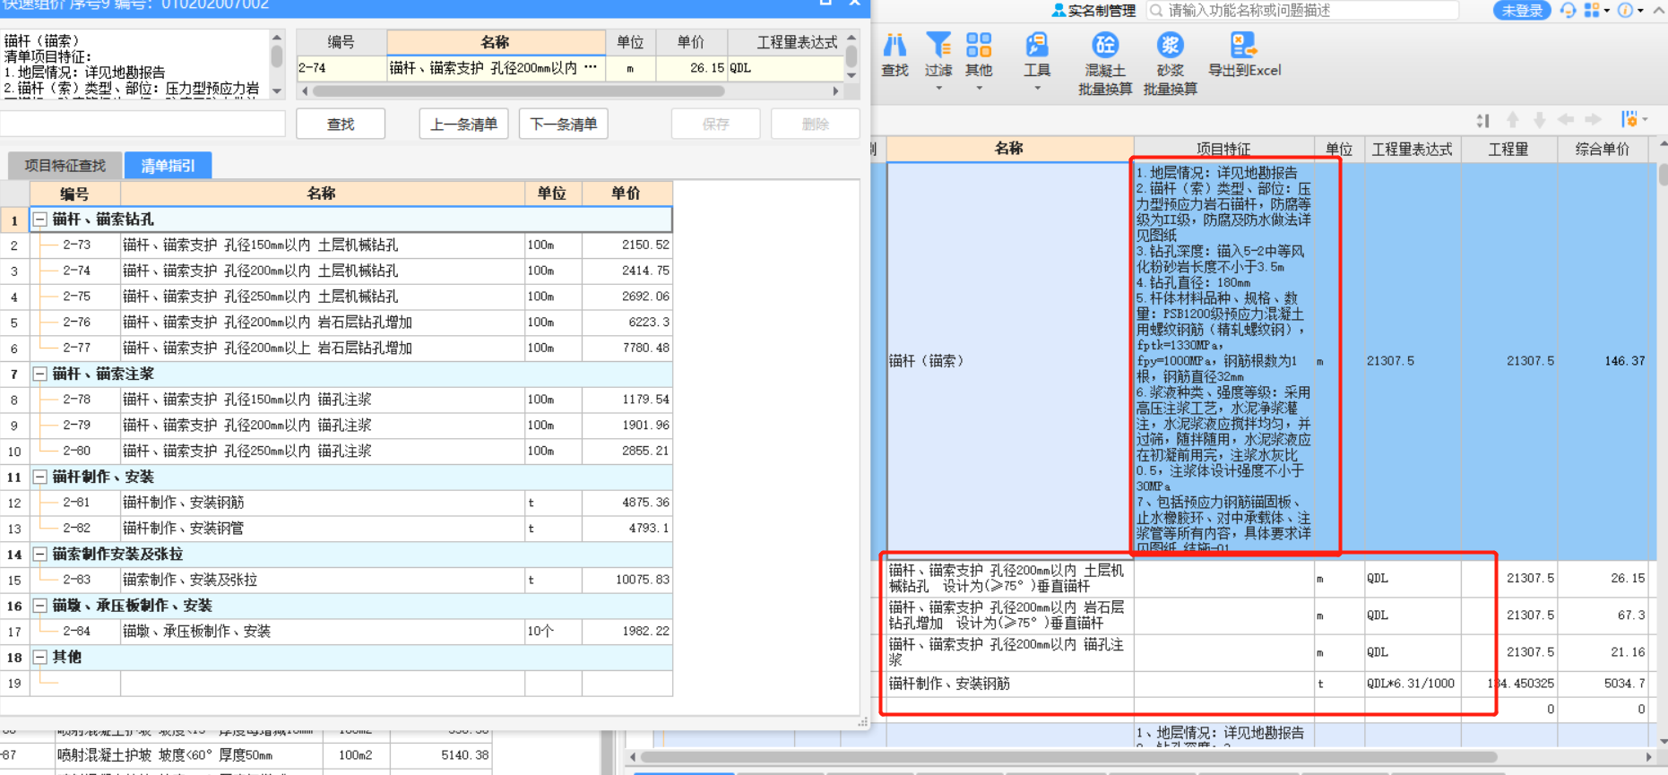
Task: Click the function search input box
Action: (1309, 11)
